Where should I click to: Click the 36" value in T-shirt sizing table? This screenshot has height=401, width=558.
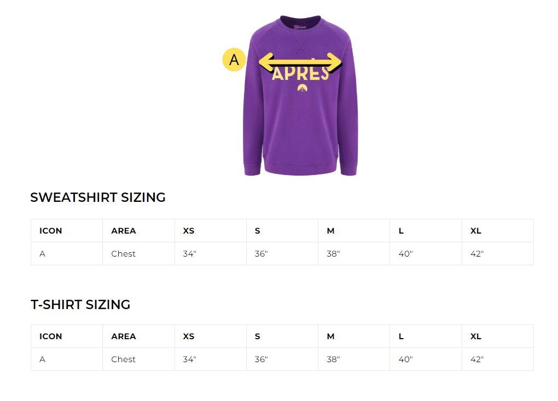click(x=261, y=359)
